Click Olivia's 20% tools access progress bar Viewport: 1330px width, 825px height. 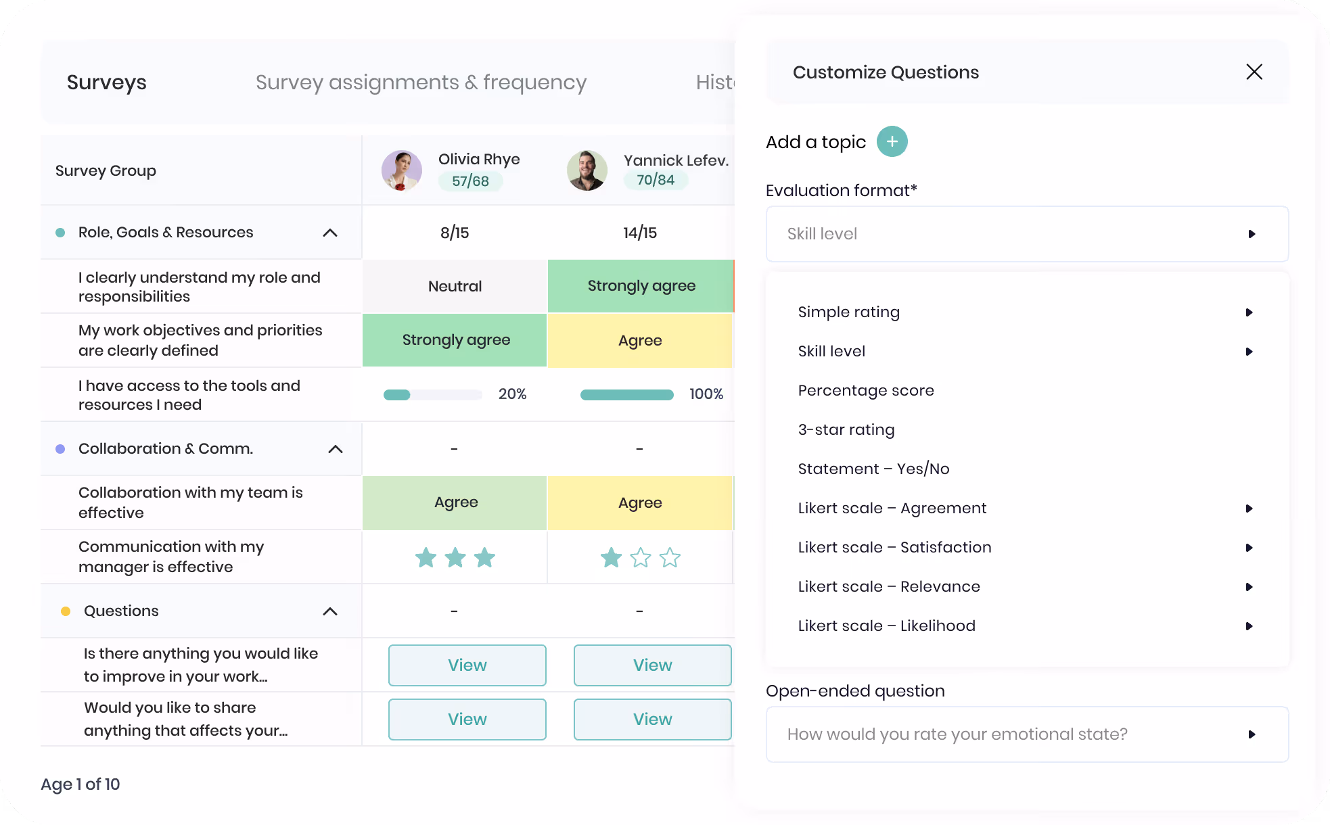(433, 395)
